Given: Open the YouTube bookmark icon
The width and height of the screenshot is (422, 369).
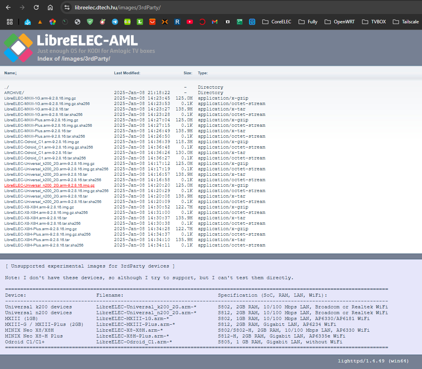Looking at the screenshot, I should pyautogui.click(x=190, y=22).
